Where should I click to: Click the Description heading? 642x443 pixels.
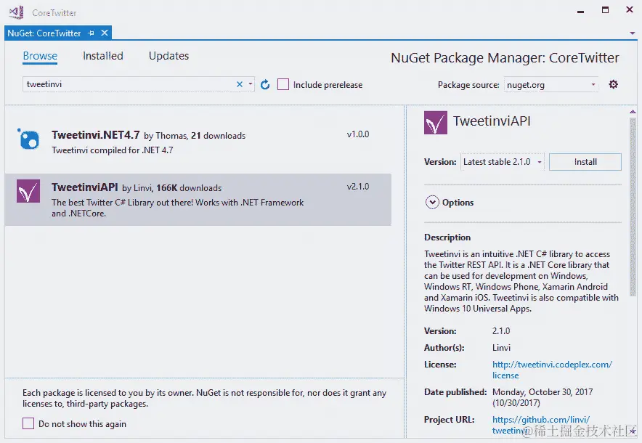tap(447, 237)
